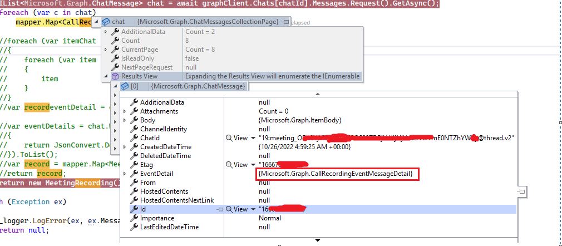Open the View visualizer for Etag
The height and width of the screenshot is (246, 562).
coord(236,165)
